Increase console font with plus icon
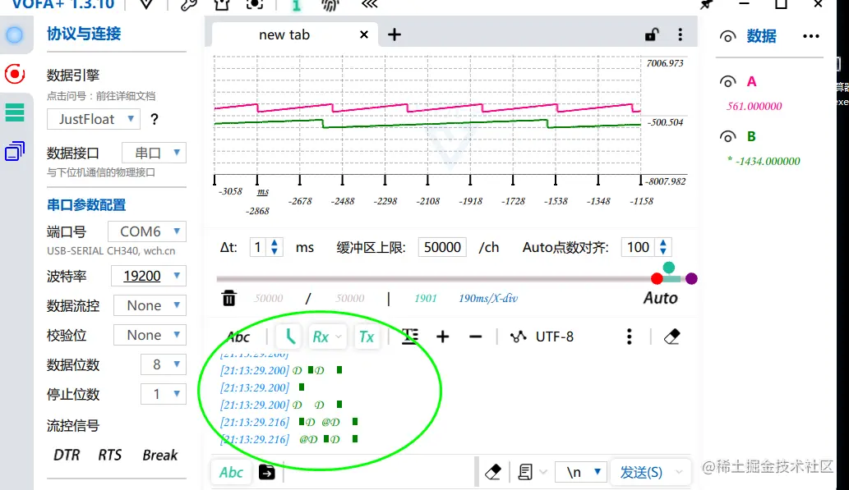849x490 pixels. [443, 337]
